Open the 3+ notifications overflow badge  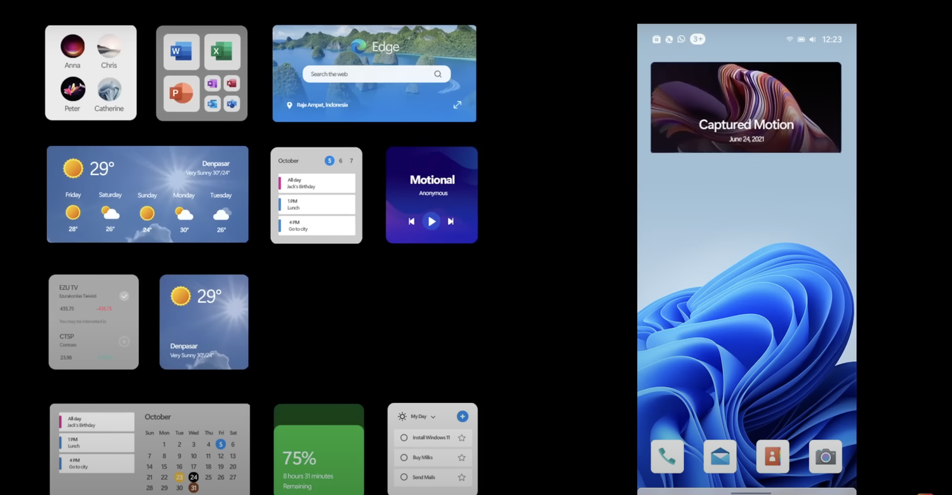tap(697, 39)
